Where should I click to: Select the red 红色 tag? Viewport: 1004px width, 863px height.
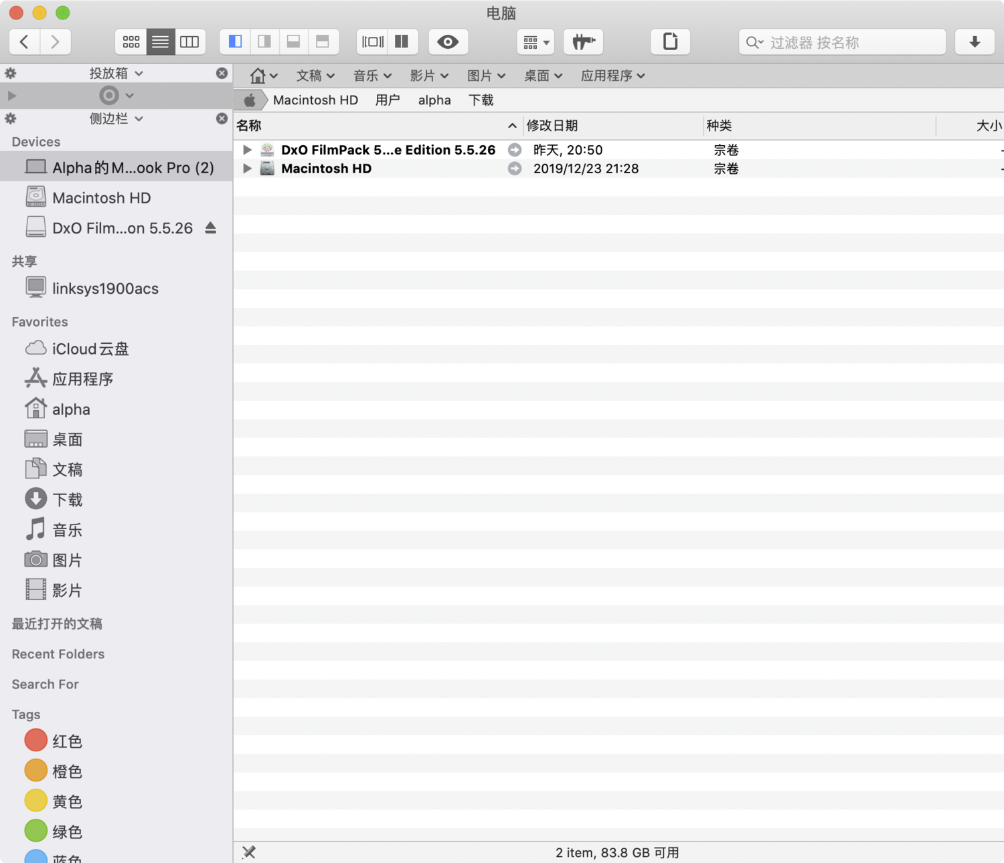coord(116,741)
